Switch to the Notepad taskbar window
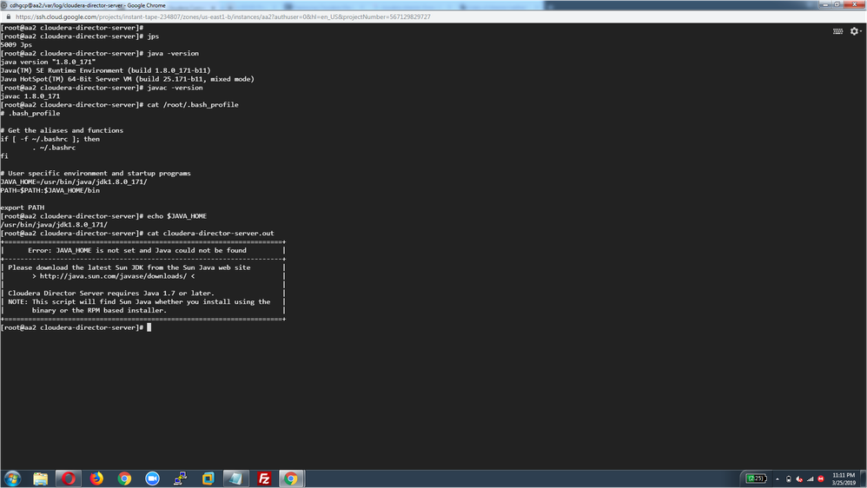The width and height of the screenshot is (867, 488). tap(236, 478)
